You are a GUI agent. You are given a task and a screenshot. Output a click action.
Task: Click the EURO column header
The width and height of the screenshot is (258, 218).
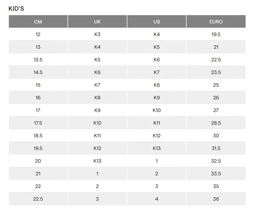click(x=216, y=22)
